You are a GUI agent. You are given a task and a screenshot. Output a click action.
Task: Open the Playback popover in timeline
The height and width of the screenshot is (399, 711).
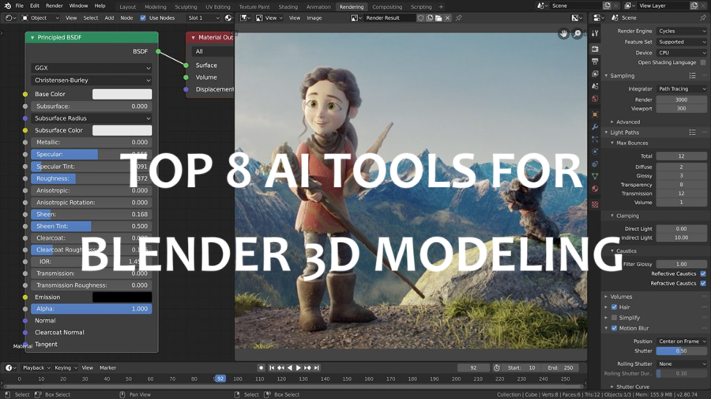coord(36,367)
